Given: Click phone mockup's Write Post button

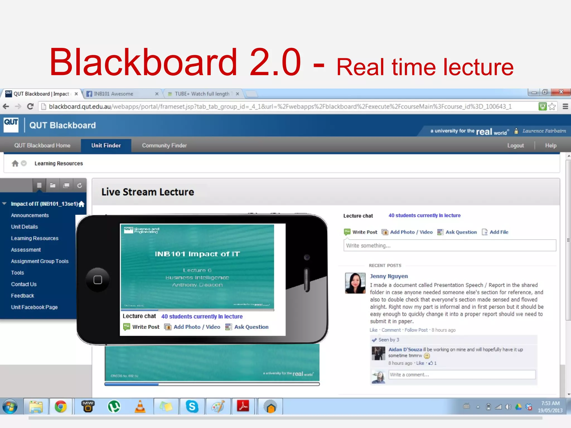Looking at the screenshot, I should pyautogui.click(x=141, y=327).
